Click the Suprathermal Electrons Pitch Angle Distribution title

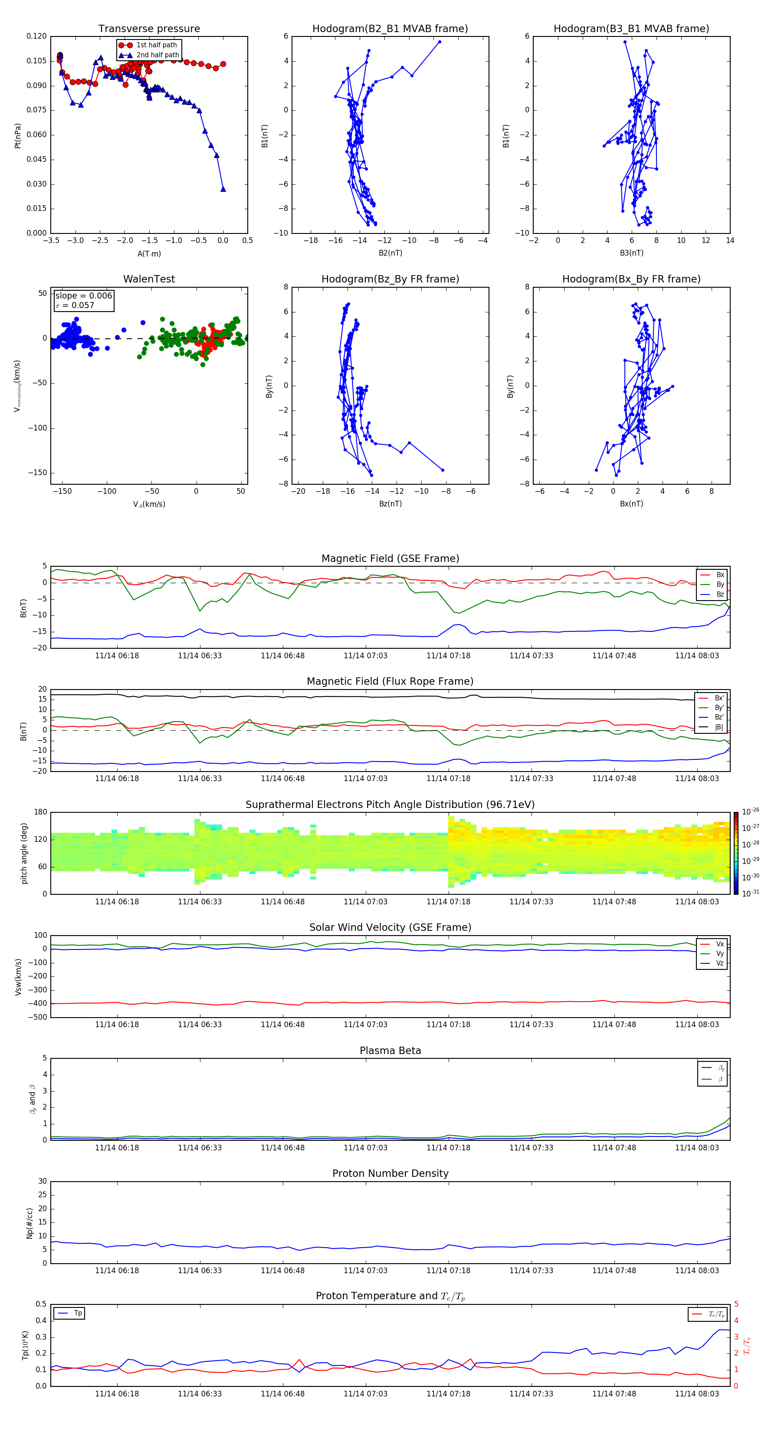pos(390,805)
